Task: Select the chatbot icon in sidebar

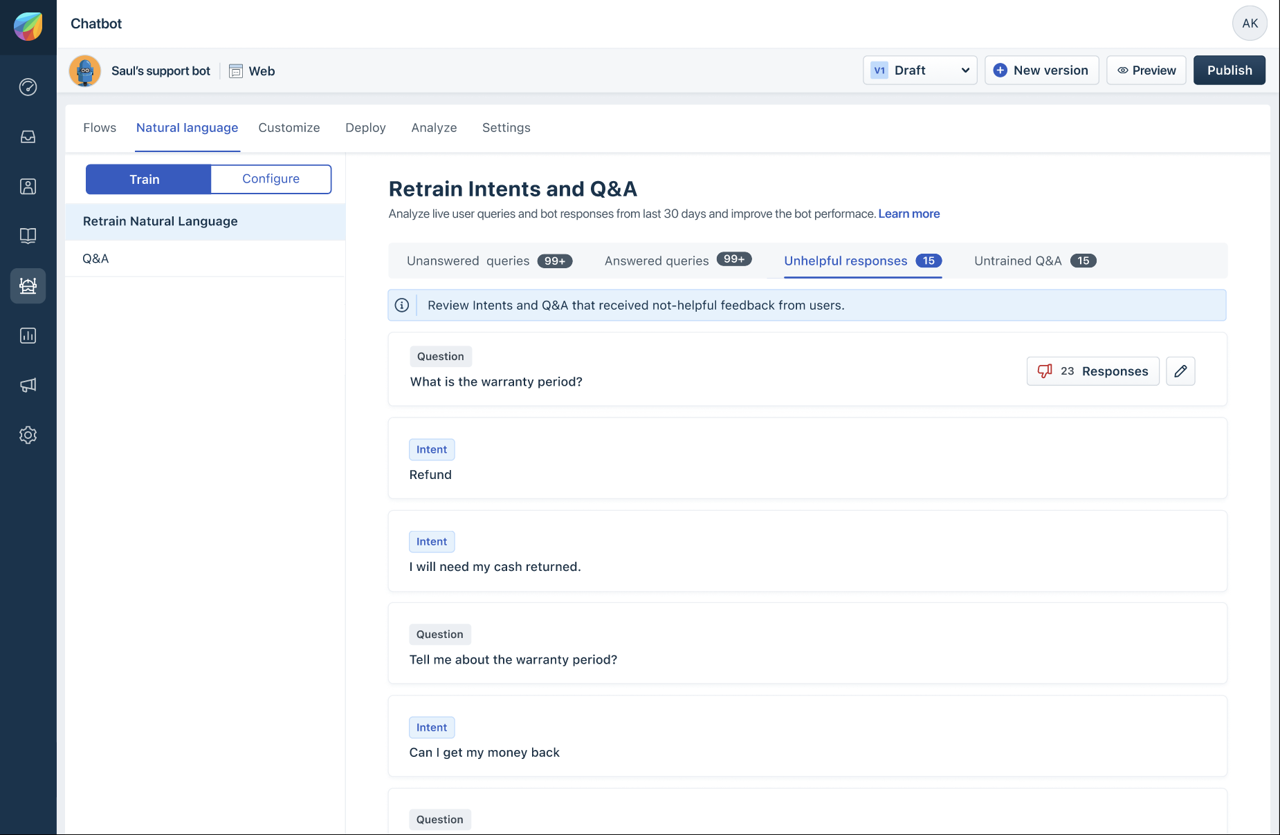Action: pyautogui.click(x=28, y=285)
